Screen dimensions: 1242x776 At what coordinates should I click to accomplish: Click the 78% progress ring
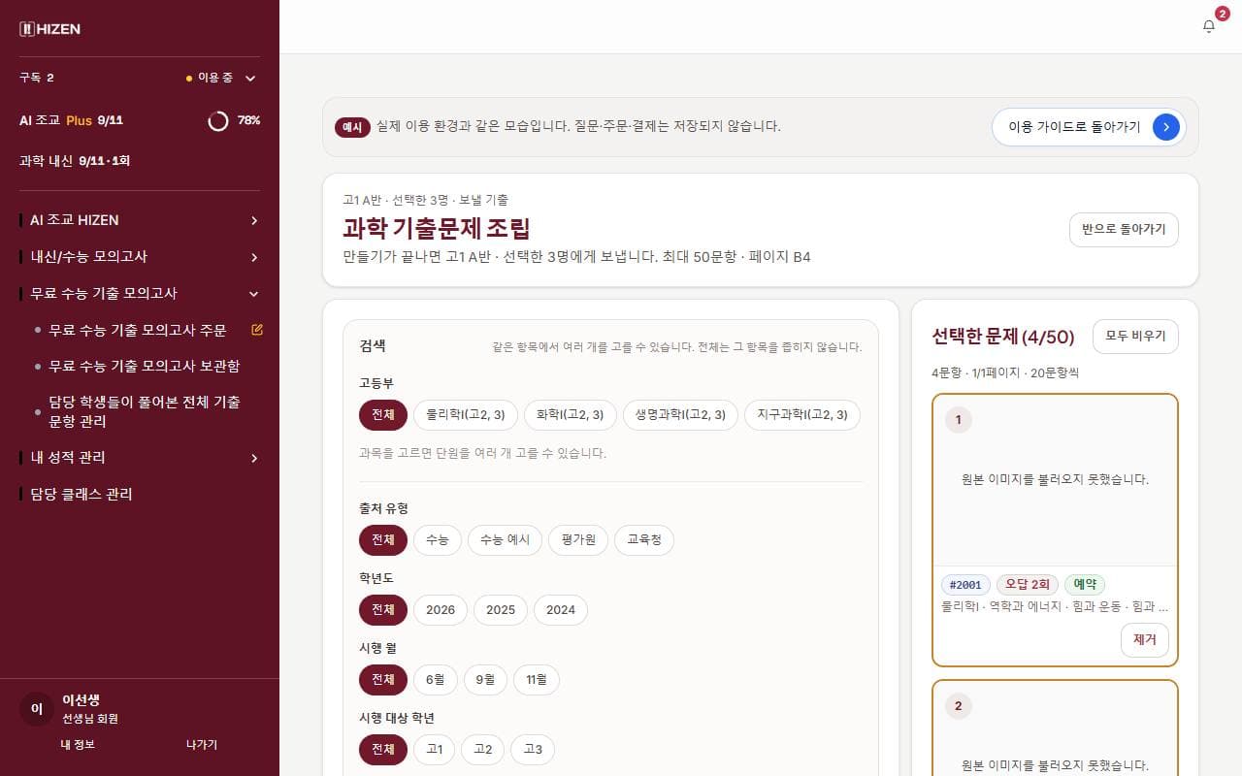pyautogui.click(x=218, y=120)
